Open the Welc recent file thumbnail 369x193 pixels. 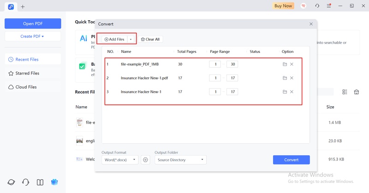79,159
